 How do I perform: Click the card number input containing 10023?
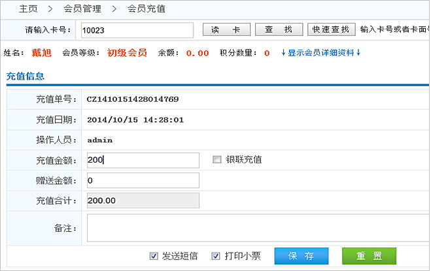pyautogui.click(x=137, y=30)
